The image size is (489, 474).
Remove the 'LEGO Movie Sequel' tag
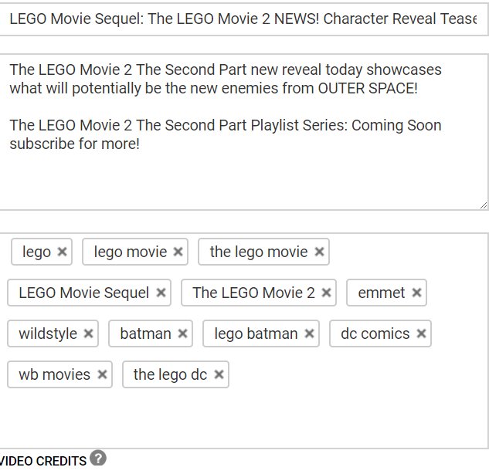161,293
